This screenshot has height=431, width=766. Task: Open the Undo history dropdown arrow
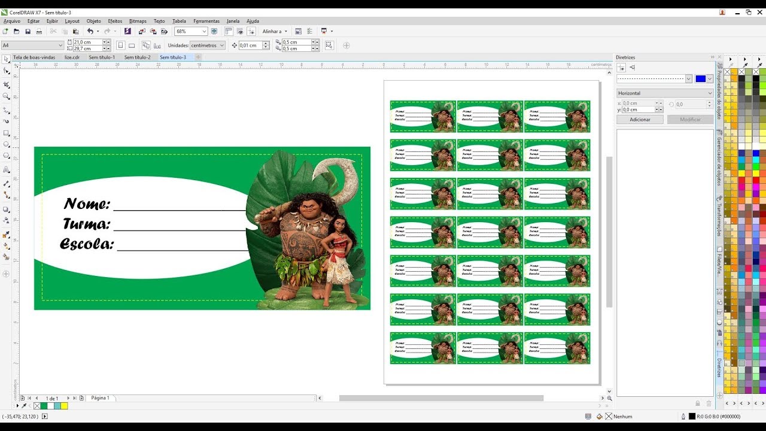(98, 31)
